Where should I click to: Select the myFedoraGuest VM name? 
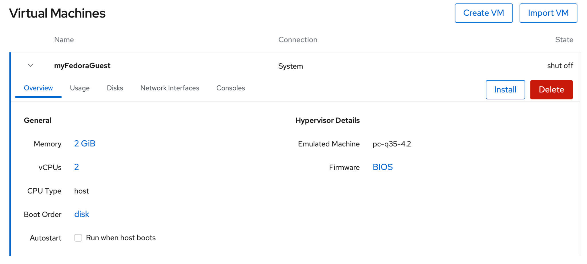(x=82, y=66)
